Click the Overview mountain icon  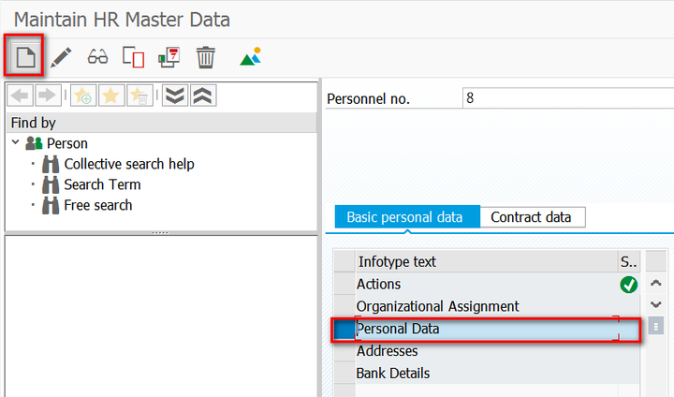pyautogui.click(x=250, y=57)
